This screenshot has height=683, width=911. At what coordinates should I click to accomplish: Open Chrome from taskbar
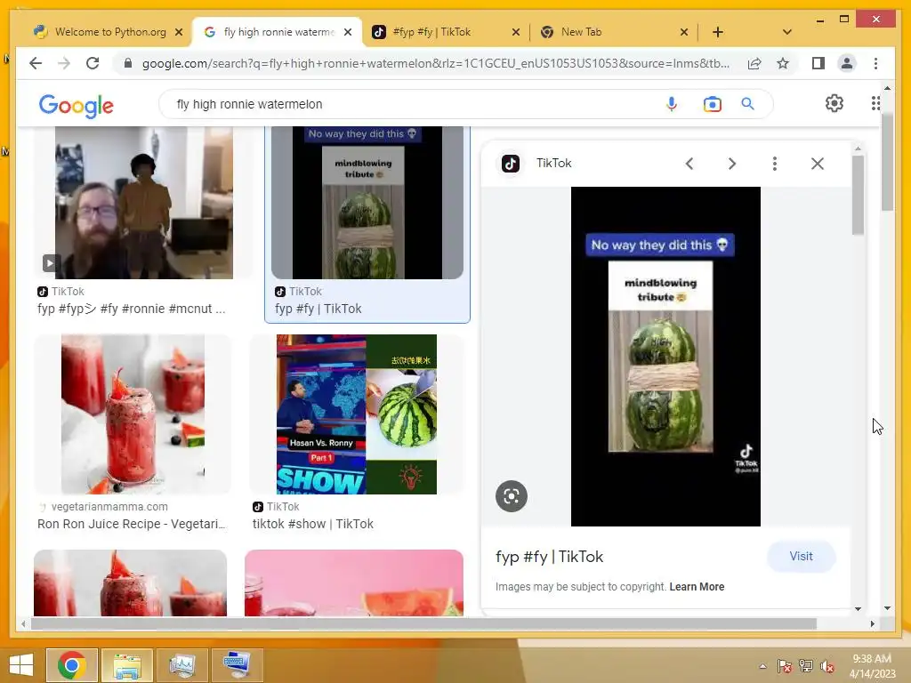[72, 665]
